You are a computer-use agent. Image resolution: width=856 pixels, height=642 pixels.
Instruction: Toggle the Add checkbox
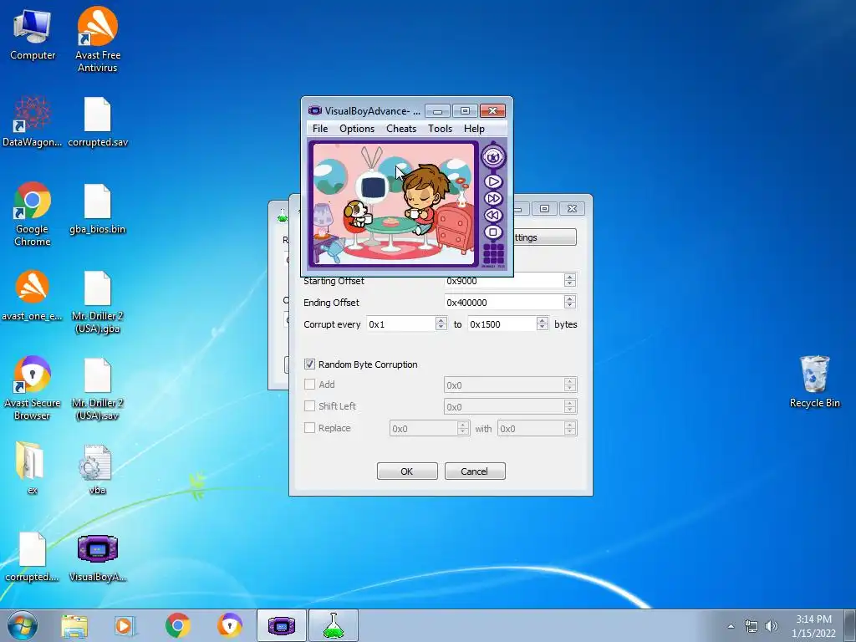[x=309, y=385]
